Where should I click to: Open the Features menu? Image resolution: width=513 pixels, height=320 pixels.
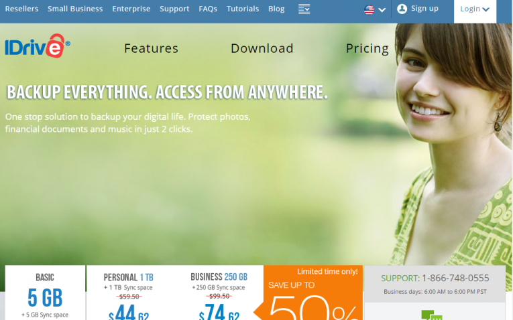click(151, 48)
